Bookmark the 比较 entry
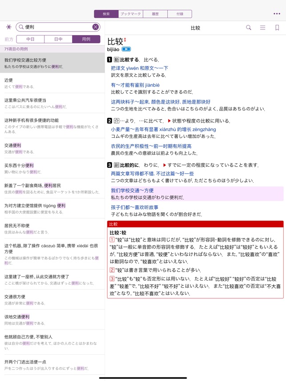The width and height of the screenshot is (286, 381). [277, 28]
